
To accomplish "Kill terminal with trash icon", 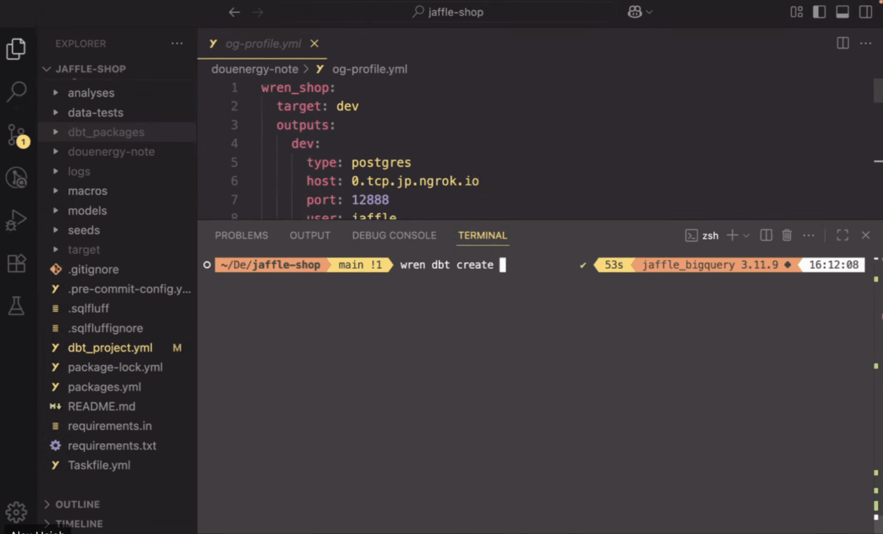I will click(x=787, y=235).
